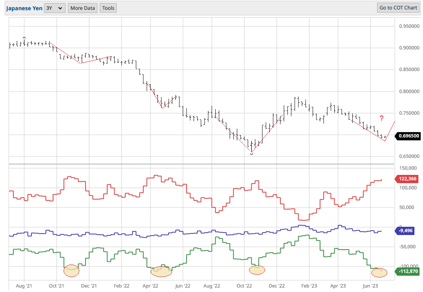Click the highlighted ellipse below Oct '21
The image size is (423, 292).
pos(71,270)
